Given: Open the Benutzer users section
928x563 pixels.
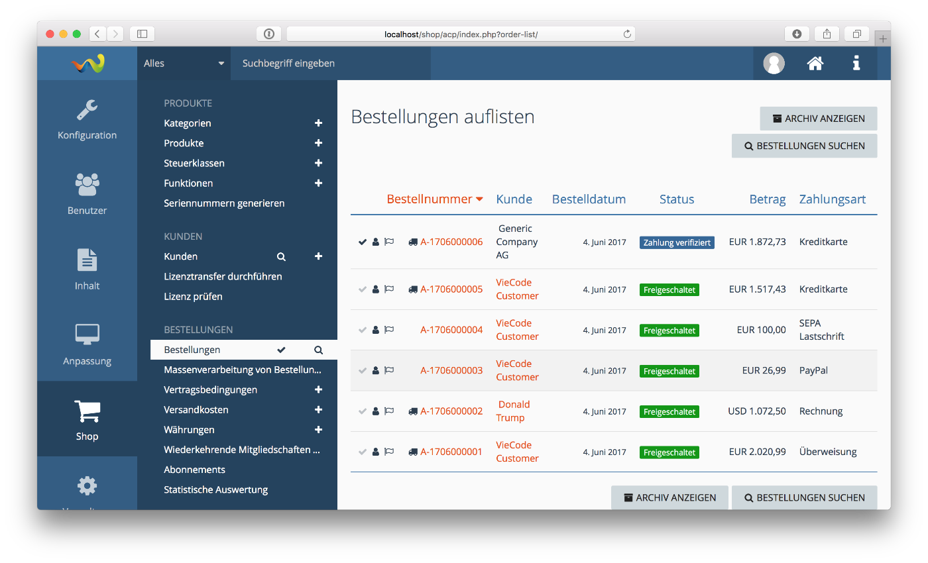Looking at the screenshot, I should (x=87, y=194).
